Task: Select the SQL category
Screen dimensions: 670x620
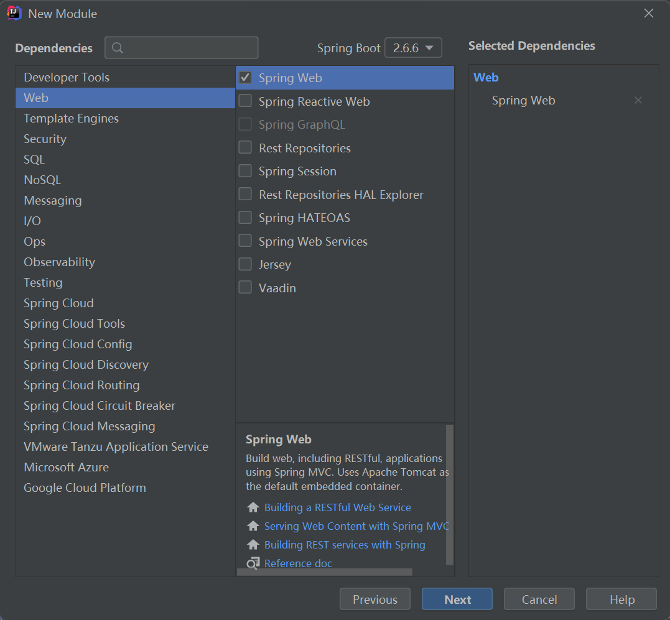Action: tap(125, 159)
